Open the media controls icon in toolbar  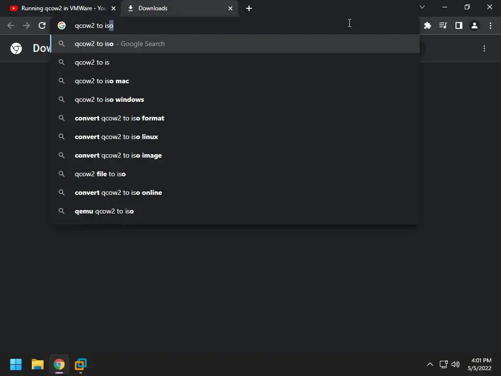click(x=443, y=25)
